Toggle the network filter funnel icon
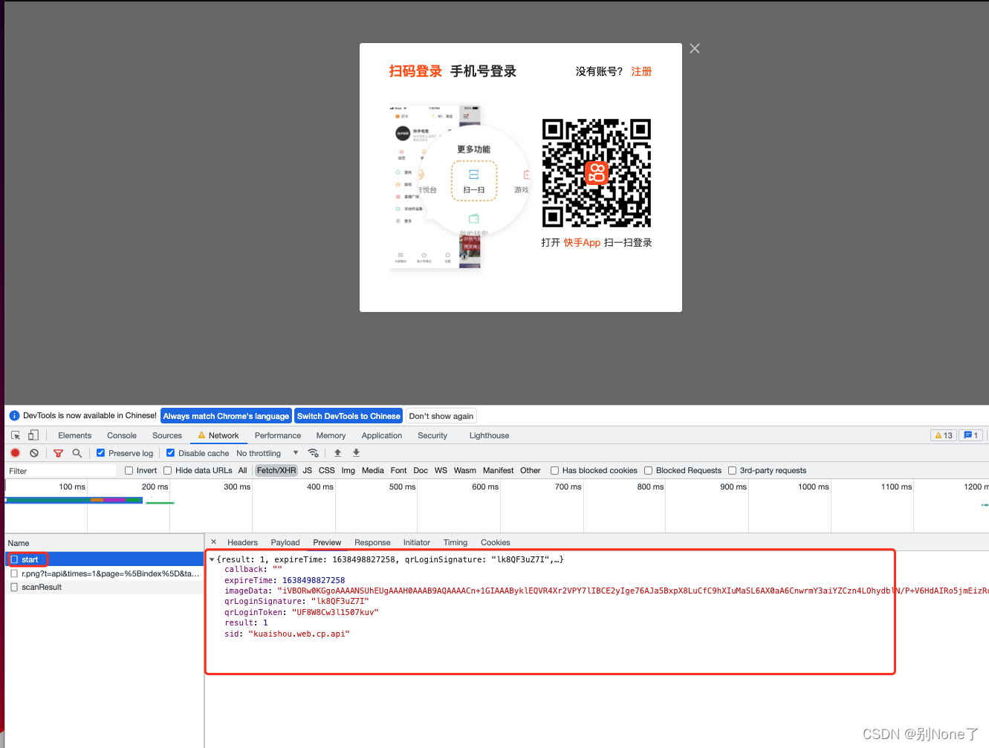This screenshot has height=748, width=989. (58, 453)
